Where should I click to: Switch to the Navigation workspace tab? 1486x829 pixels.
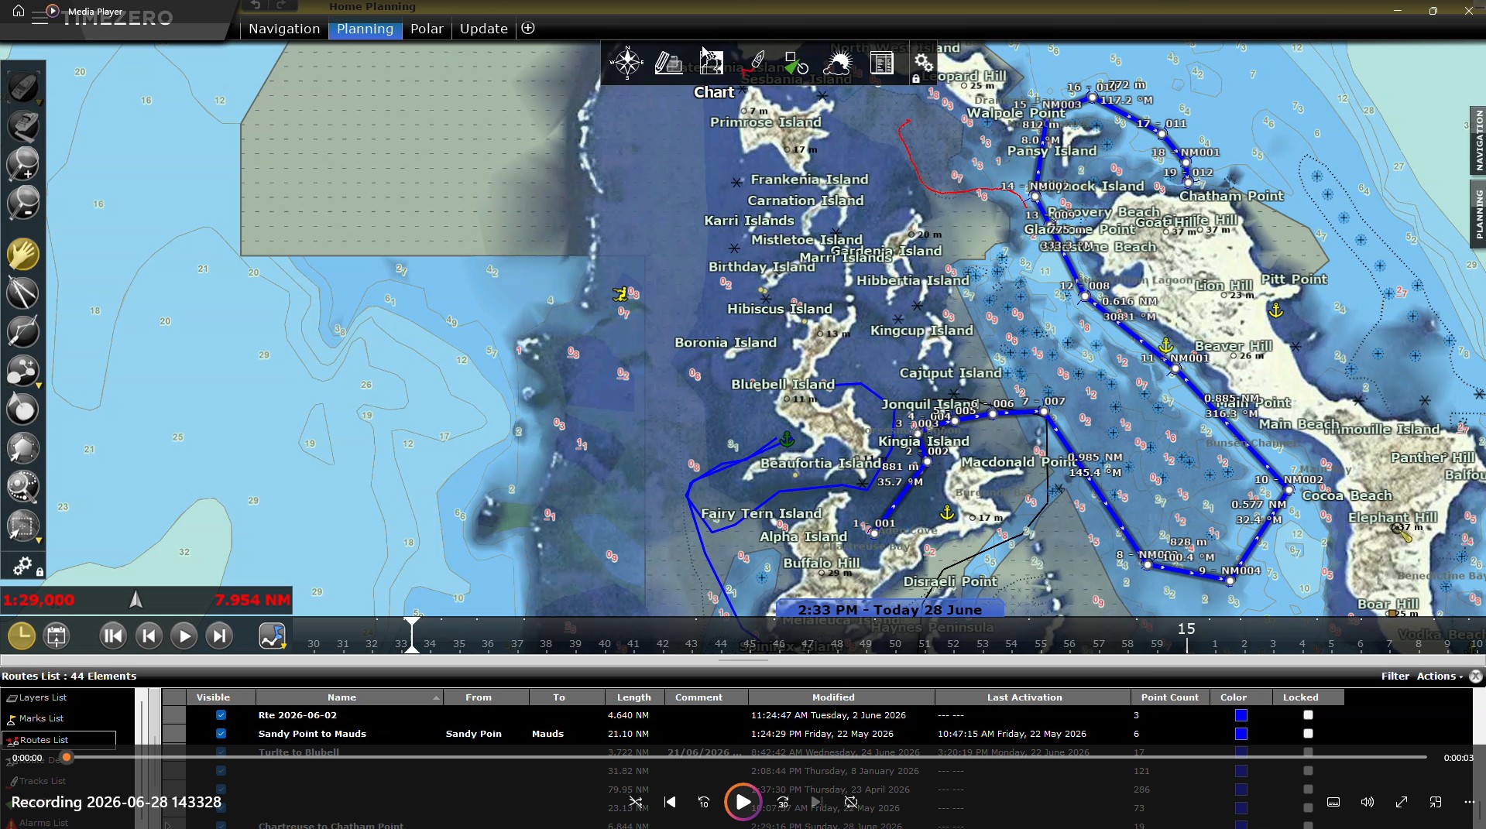pyautogui.click(x=284, y=29)
